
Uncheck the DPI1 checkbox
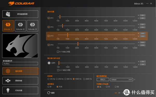(49, 18)
